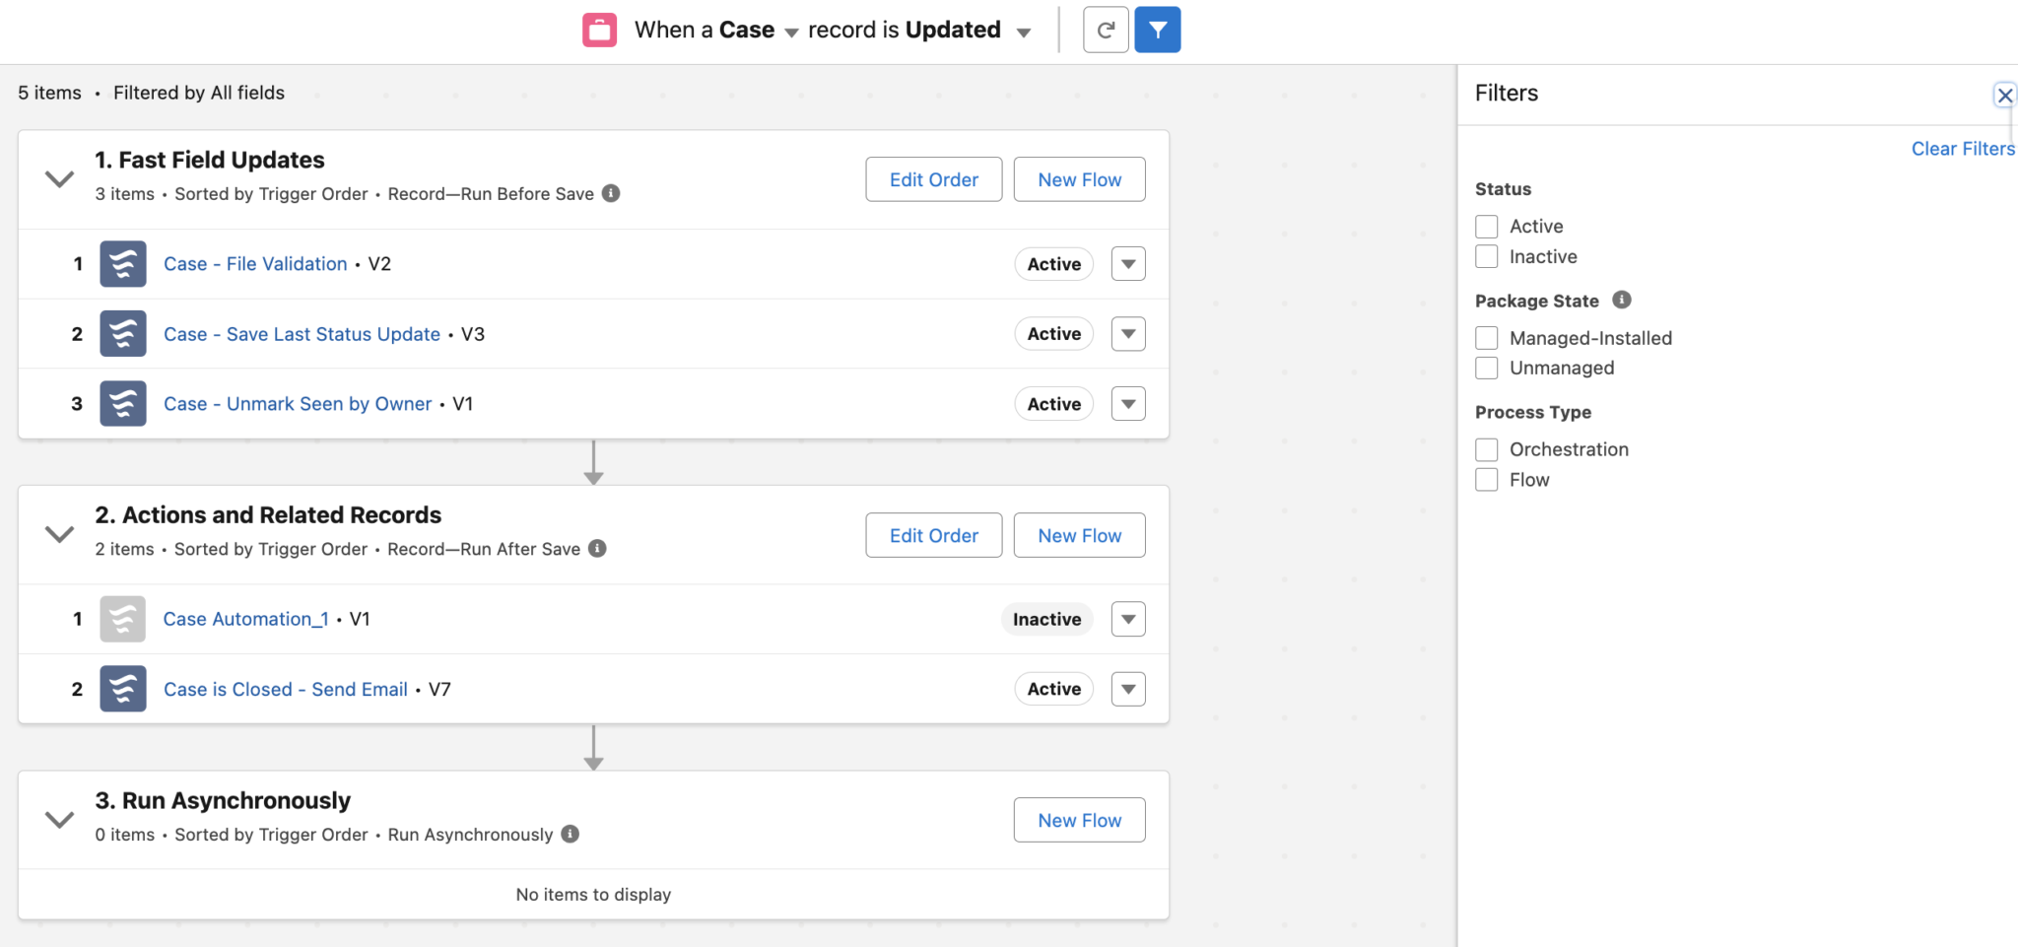Click the flow icon beside Case - File Validation
Viewport: 2018px width, 947px height.
click(x=122, y=263)
